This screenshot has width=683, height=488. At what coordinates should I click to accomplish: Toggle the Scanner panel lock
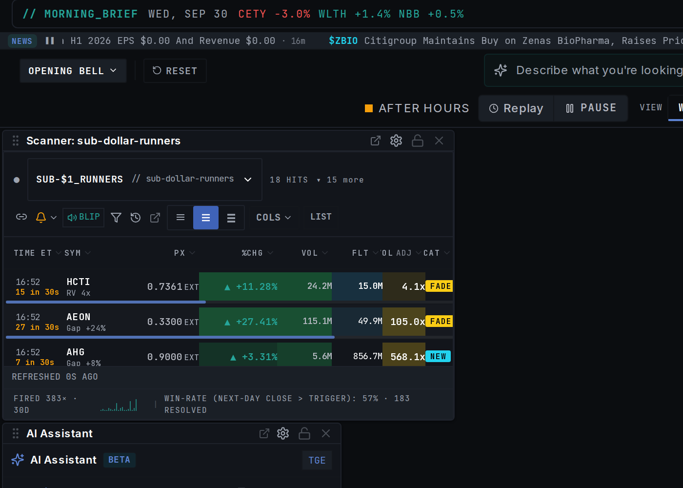pyautogui.click(x=418, y=141)
